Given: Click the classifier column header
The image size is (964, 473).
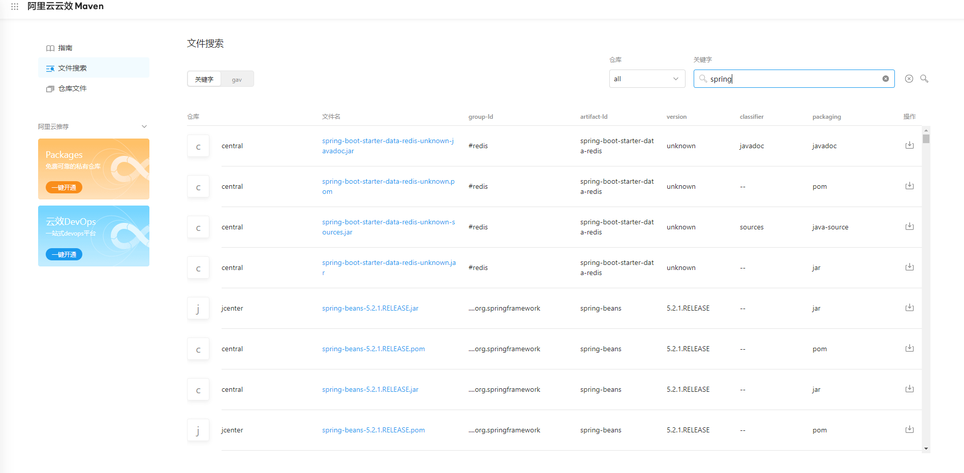Looking at the screenshot, I should (x=752, y=117).
